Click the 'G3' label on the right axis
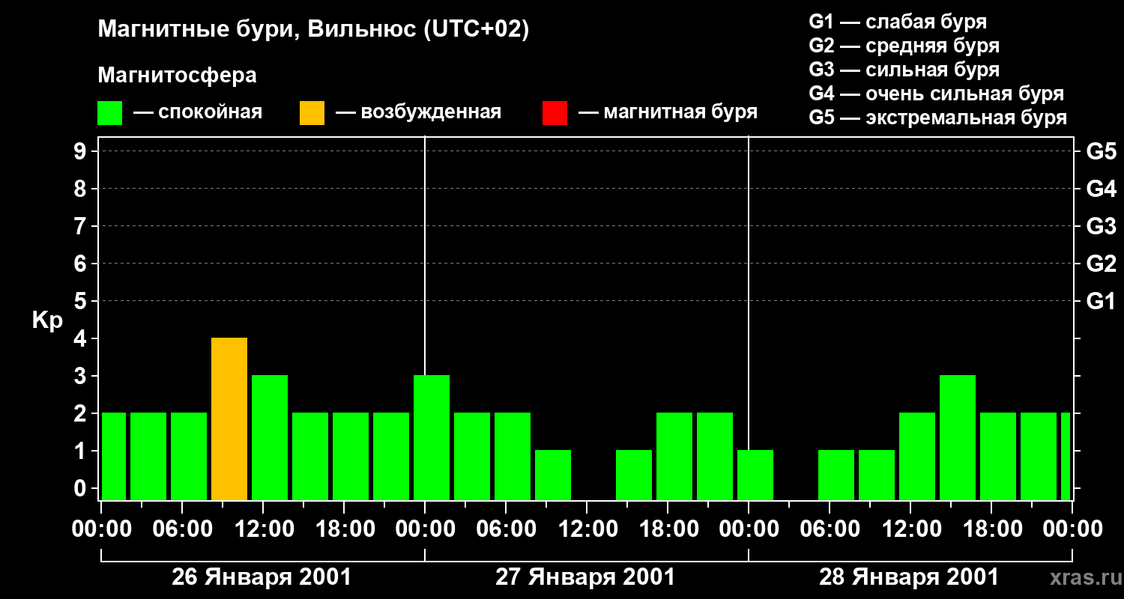 click(x=1101, y=226)
